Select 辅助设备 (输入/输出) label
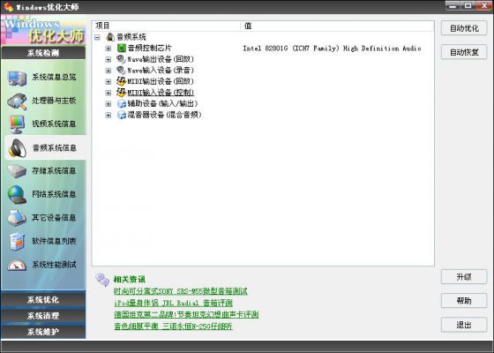Viewport: 494px width, 353px height. 162,104
